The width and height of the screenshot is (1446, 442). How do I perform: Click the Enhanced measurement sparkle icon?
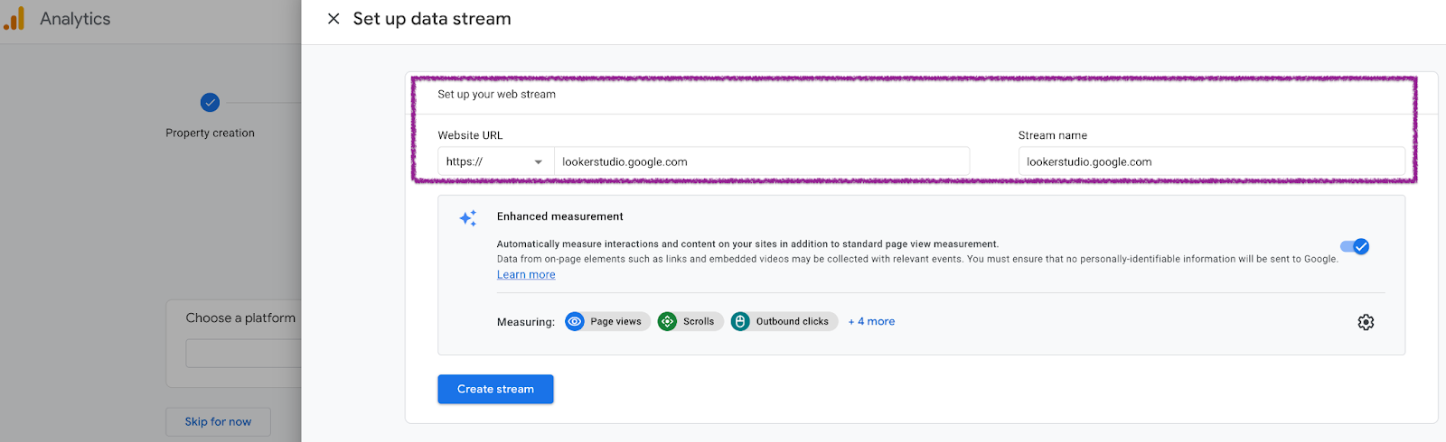[x=468, y=218]
